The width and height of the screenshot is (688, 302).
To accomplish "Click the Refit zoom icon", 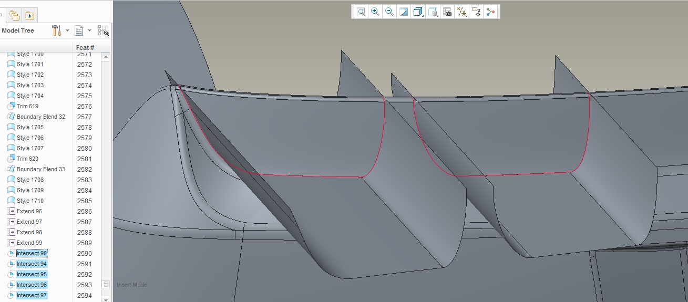I will coord(361,12).
